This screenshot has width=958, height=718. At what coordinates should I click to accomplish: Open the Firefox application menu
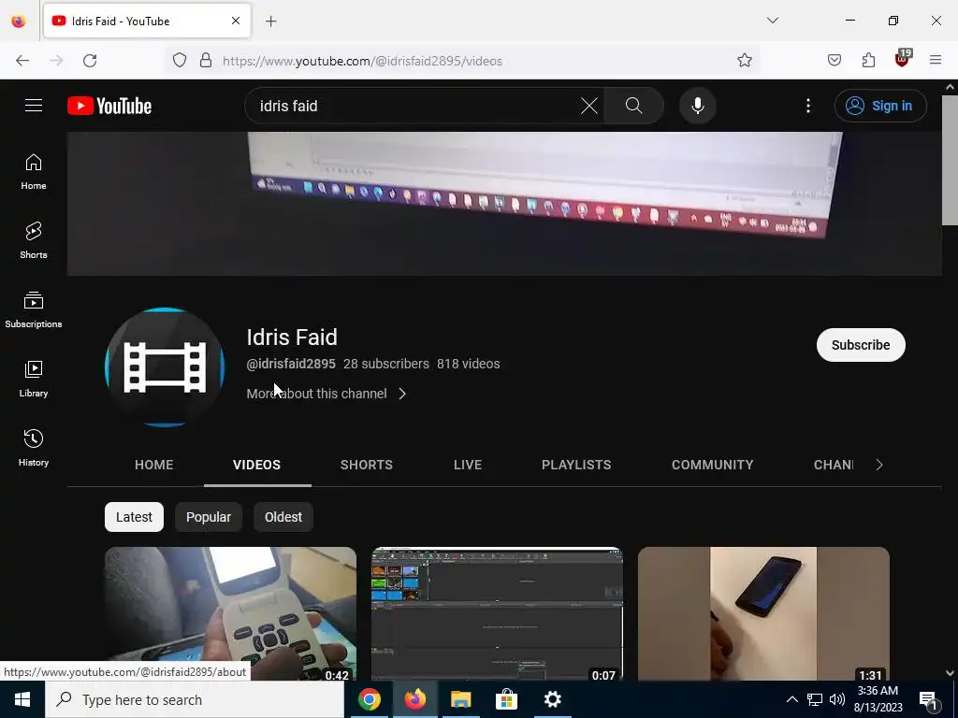[936, 60]
